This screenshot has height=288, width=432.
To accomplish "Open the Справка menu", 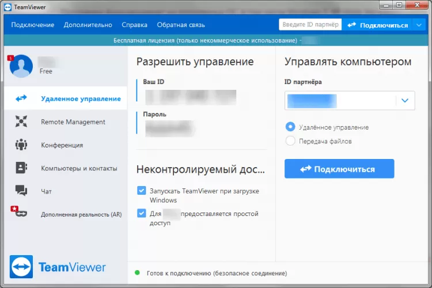I will 134,25.
